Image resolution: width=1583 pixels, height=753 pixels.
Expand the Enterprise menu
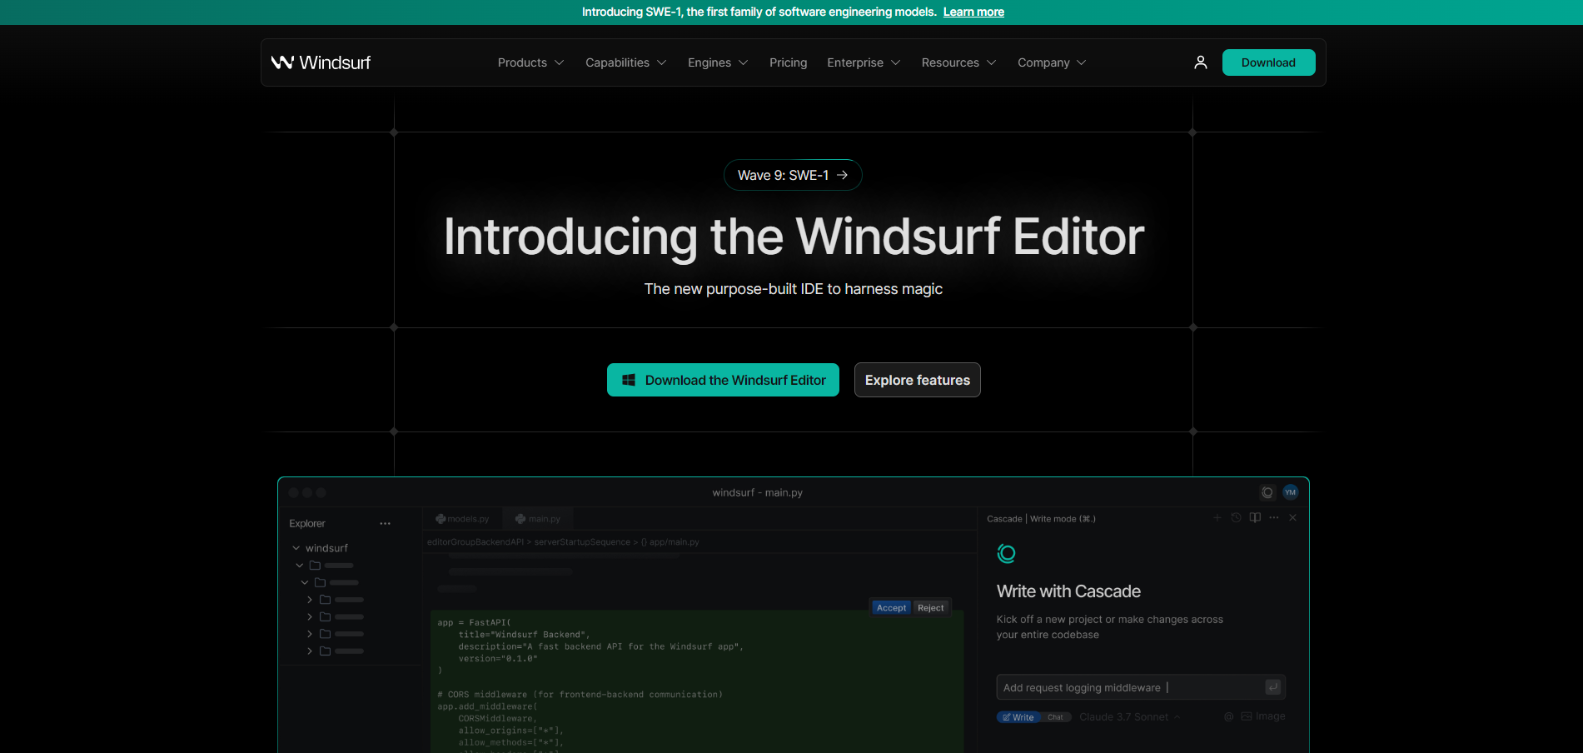click(x=864, y=62)
